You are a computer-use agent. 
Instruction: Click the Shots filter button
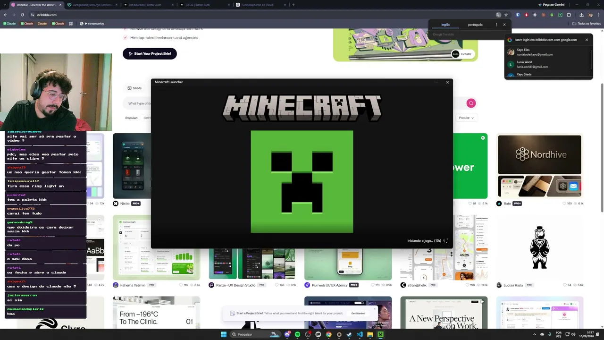click(x=134, y=88)
